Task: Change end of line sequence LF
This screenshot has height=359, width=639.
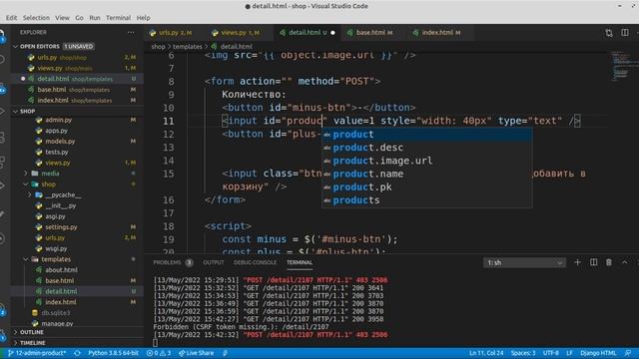Action: 569,353
